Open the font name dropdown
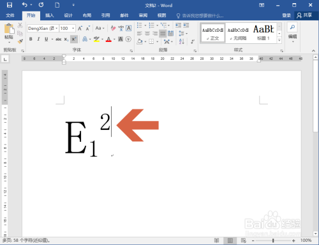This screenshot has width=319, height=245. (x=57, y=28)
